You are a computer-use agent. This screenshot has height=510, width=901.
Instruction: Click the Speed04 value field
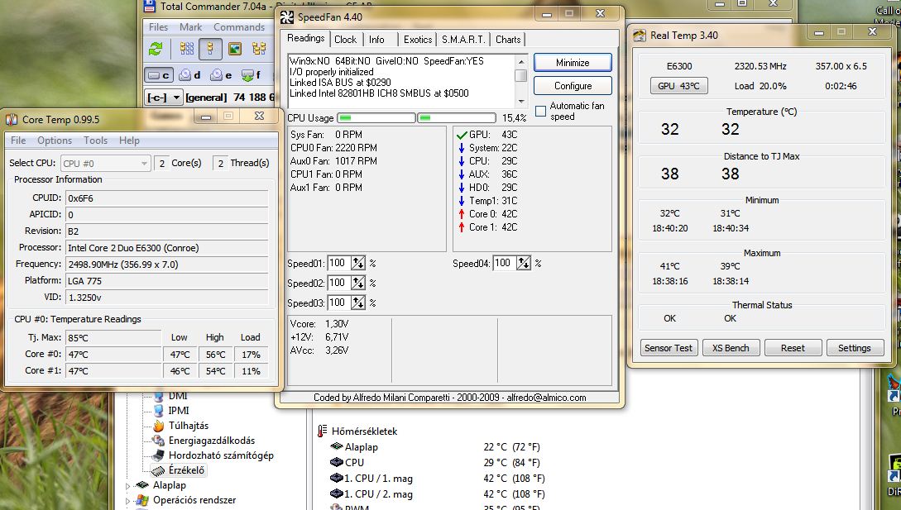pyautogui.click(x=505, y=264)
